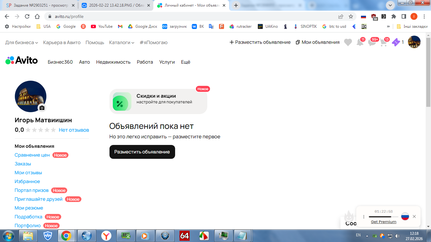The image size is (431, 242).
Task: Open the Chrome extensions puzzle icon
Action: [x=394, y=16]
